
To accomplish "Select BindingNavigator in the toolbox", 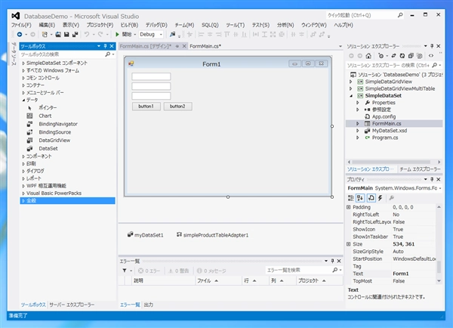I will (58, 124).
